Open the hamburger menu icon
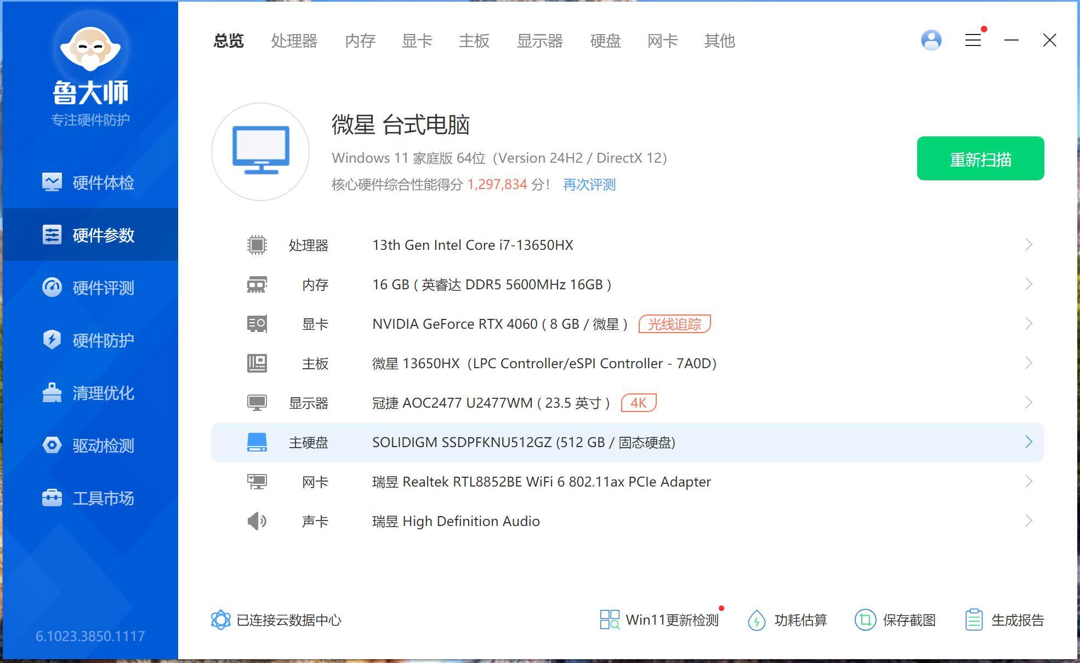Screen dimensions: 1080x663 coord(973,40)
